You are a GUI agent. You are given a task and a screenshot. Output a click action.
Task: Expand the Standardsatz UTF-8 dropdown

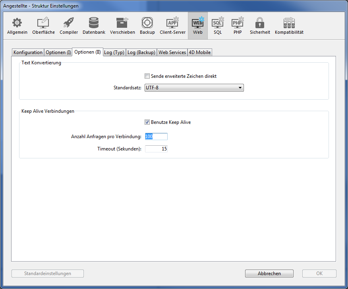click(194, 88)
